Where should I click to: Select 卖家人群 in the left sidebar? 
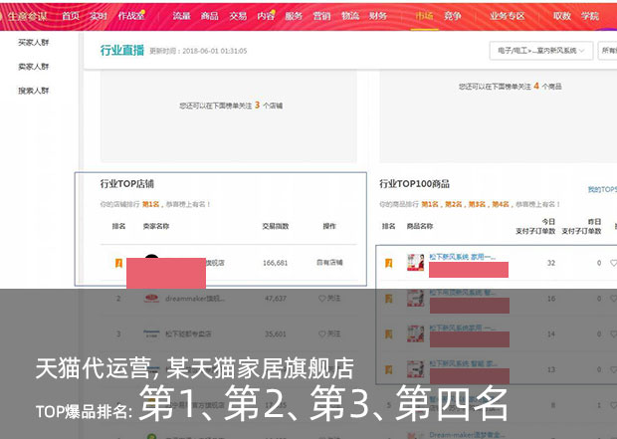[34, 67]
